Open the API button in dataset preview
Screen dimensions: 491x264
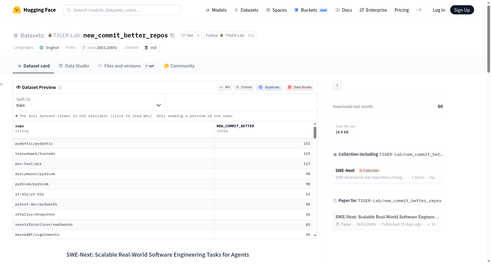coord(225,87)
